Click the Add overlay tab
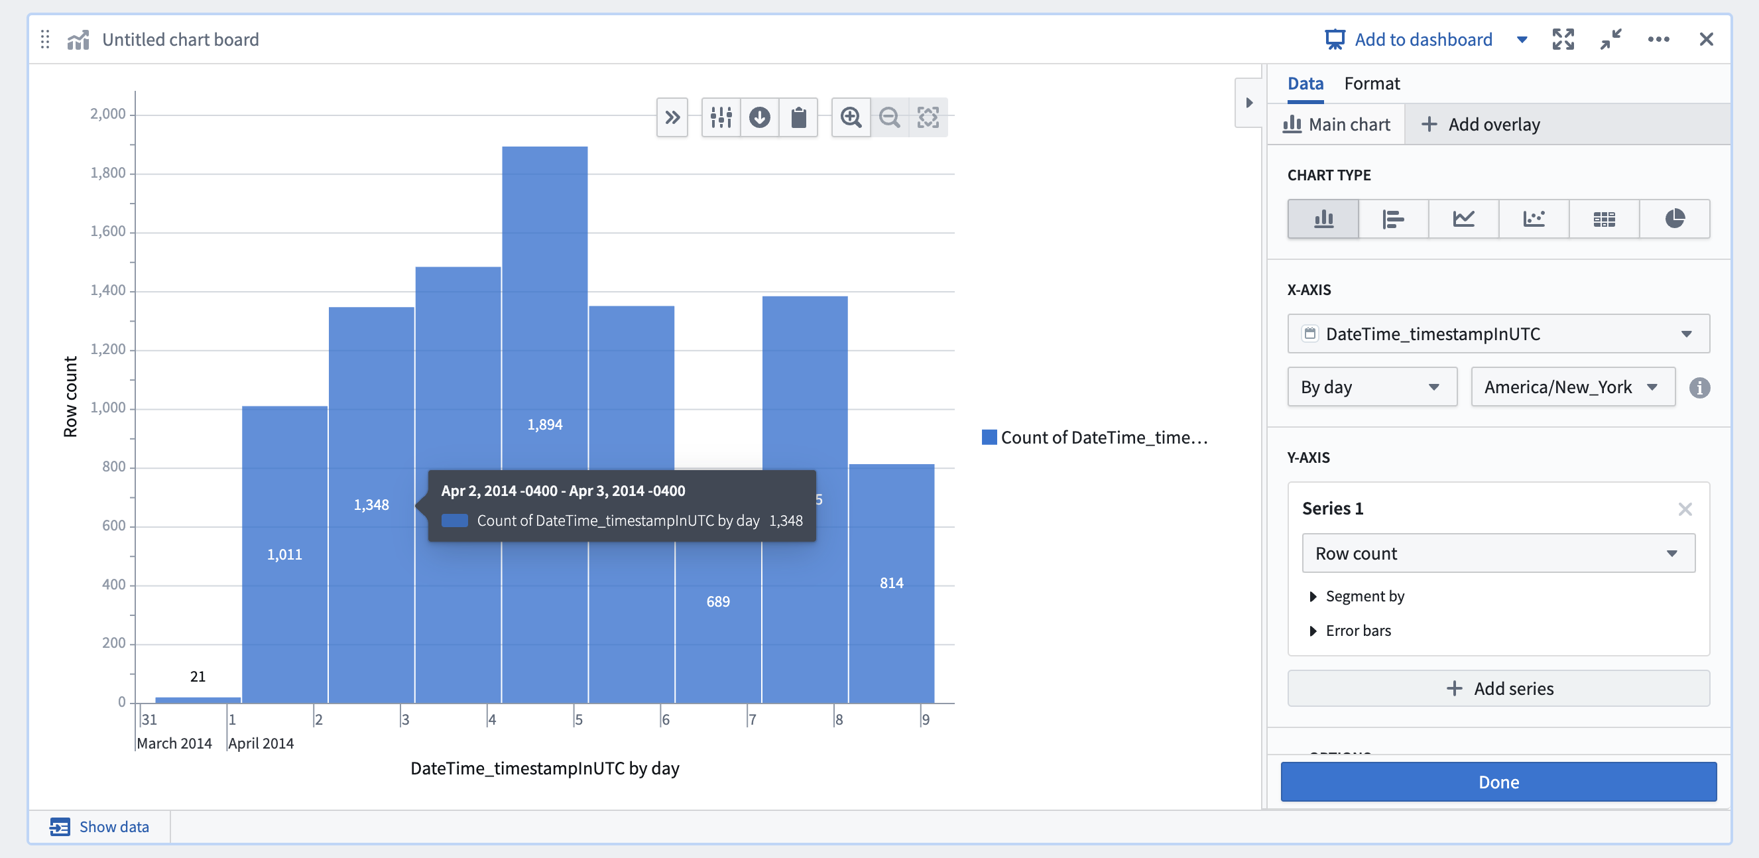 pyautogui.click(x=1481, y=125)
